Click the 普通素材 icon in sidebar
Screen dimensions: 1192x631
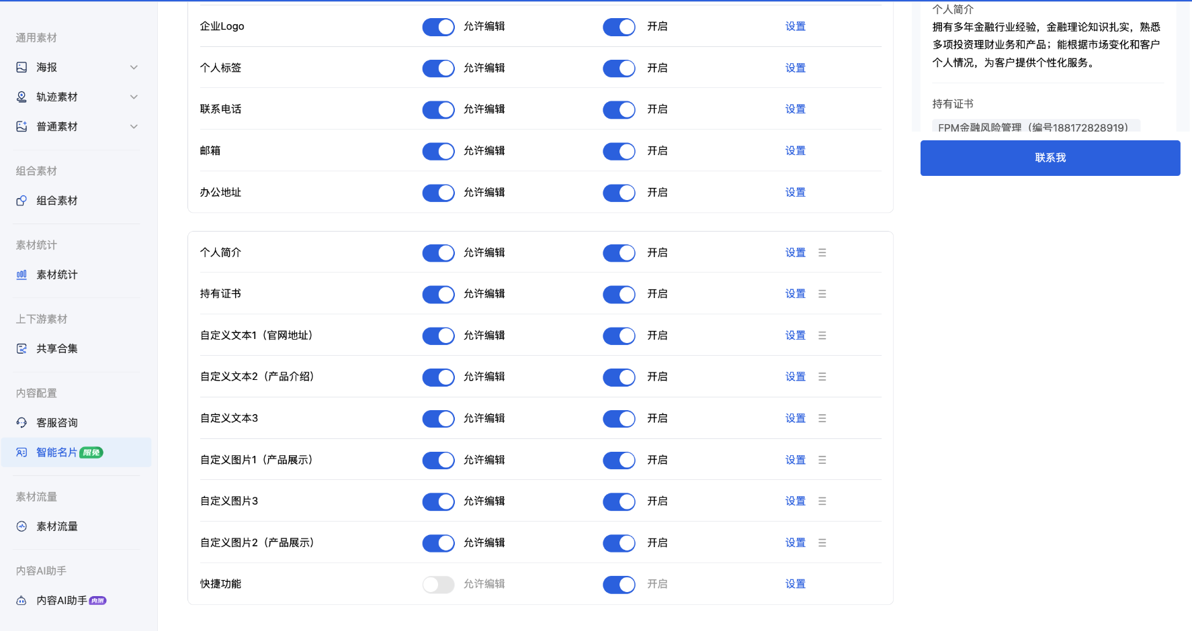(22, 126)
